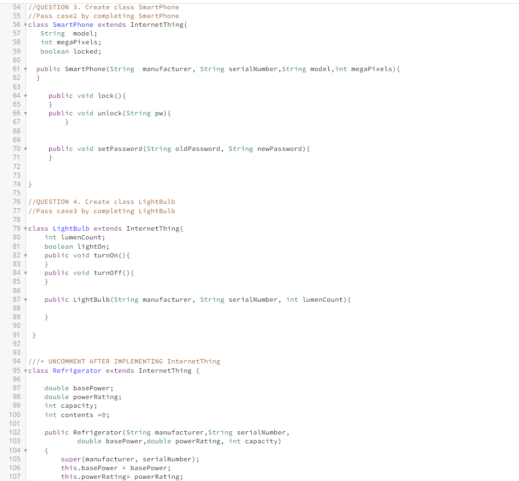Collapse the turnOn method on line 82

pos(25,255)
